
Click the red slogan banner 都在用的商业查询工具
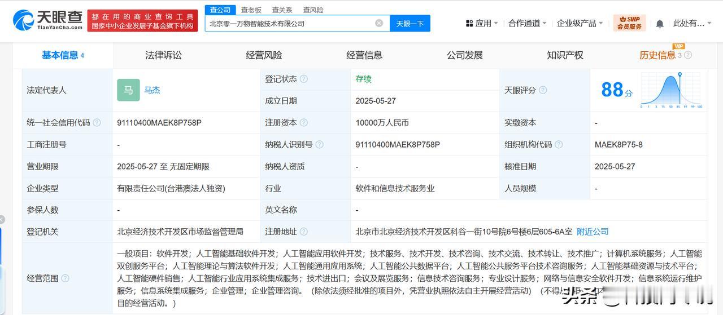(x=143, y=21)
